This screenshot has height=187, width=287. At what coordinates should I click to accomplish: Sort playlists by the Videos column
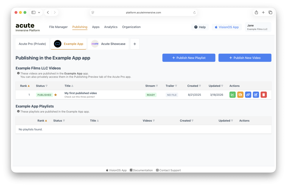(149, 121)
